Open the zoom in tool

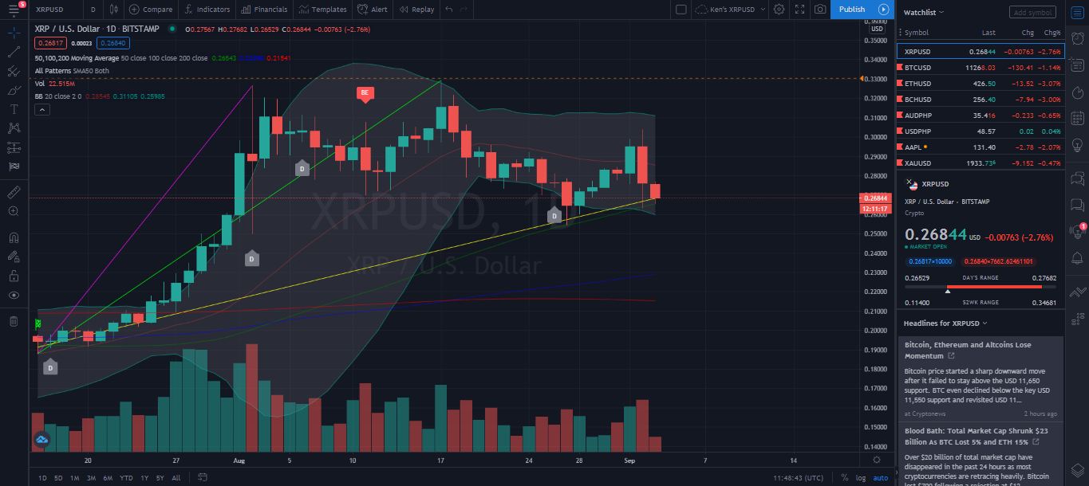[14, 211]
